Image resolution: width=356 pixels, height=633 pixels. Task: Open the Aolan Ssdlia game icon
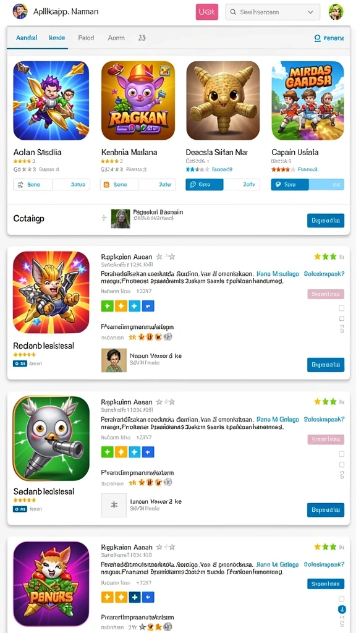tap(51, 101)
